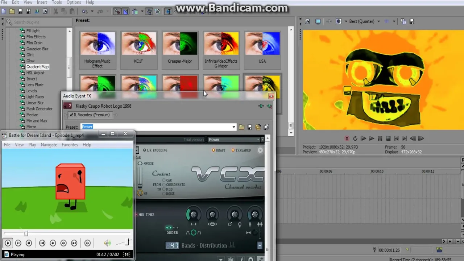Click Save Preset disk icon in Audio Event FX
Screen dimensions: 464x261
(250, 127)
